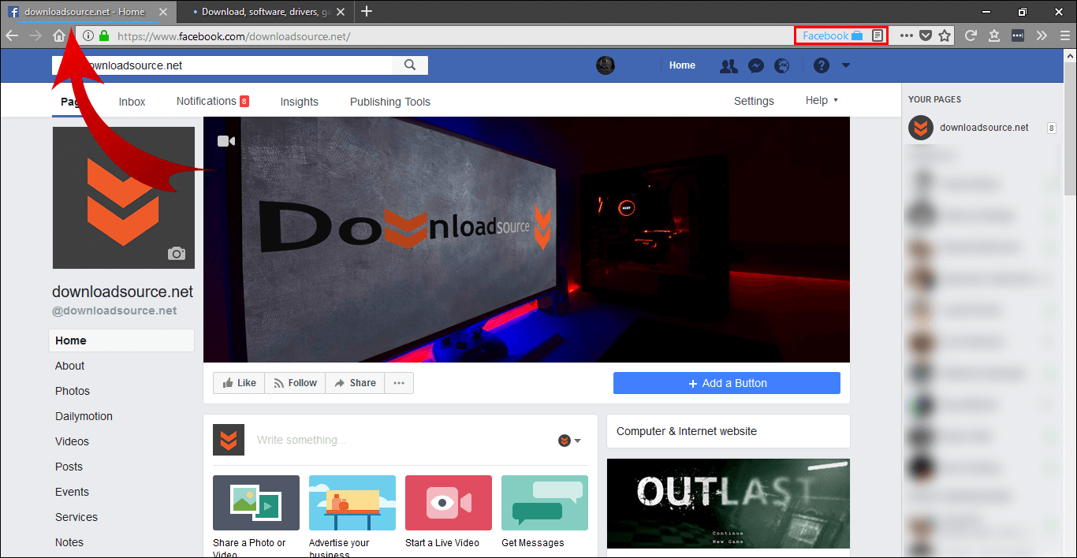
Task: Click the video camera icon on cover
Action: pyautogui.click(x=226, y=141)
